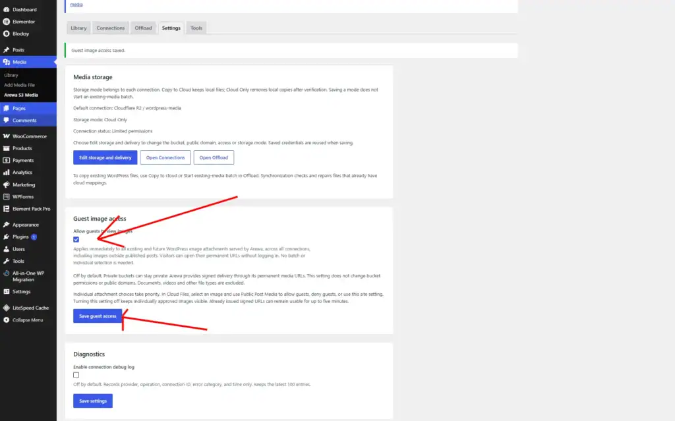
Task: Click the Settings icon in sidebar
Action: point(7,291)
